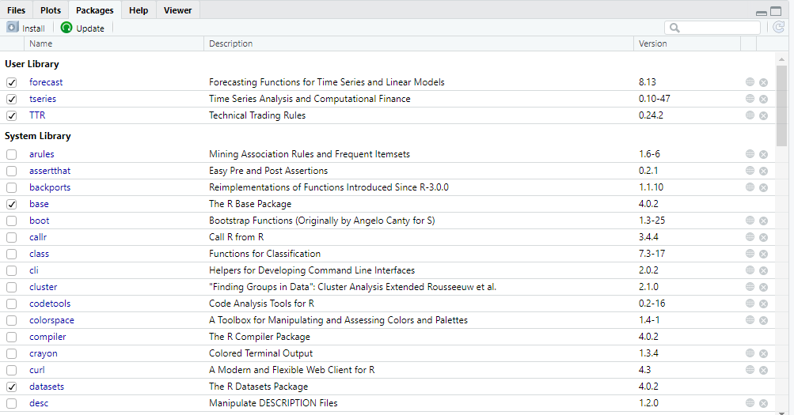Switch to the Files tab
Image resolution: width=794 pixels, height=415 pixels.
[16, 10]
